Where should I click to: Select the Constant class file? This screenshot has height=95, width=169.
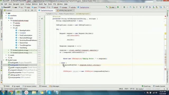point(22,33)
